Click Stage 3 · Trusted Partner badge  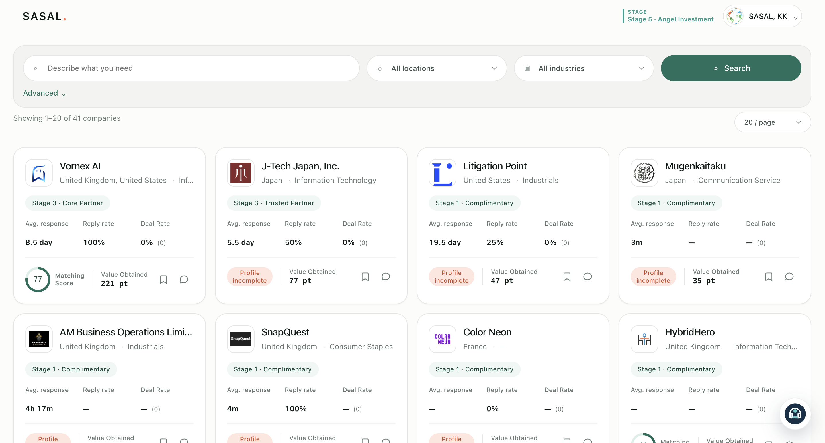pos(274,203)
